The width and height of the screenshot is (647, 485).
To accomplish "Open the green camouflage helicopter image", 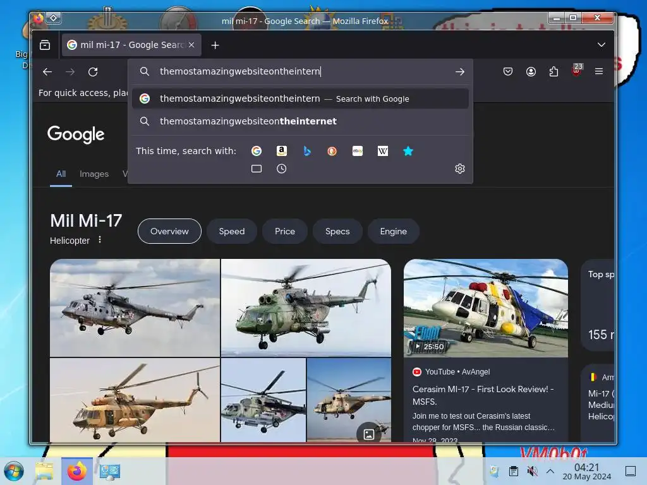I will tap(306, 308).
